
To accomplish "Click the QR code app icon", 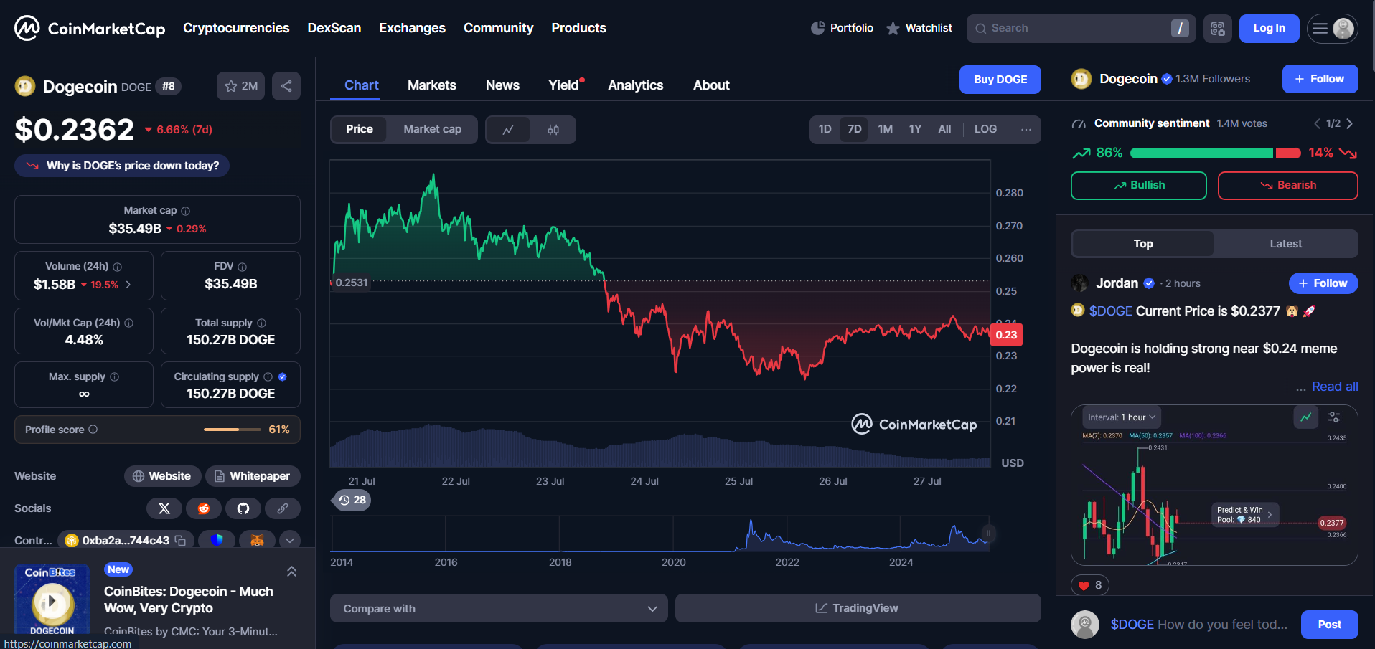I will (1218, 29).
